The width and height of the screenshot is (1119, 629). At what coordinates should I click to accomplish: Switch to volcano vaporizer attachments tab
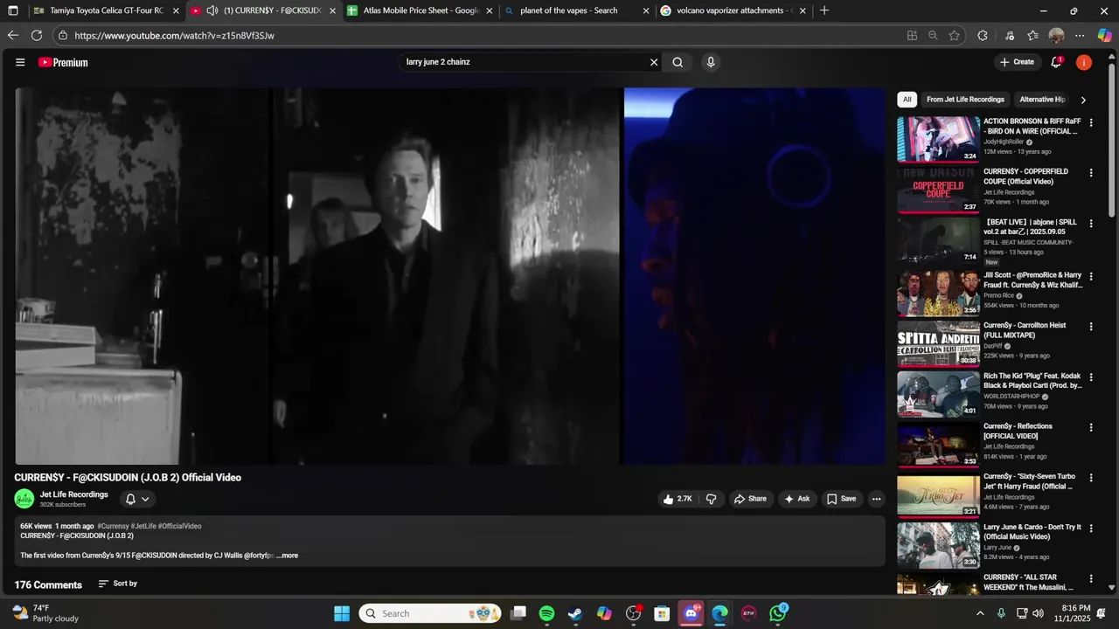coord(733,10)
